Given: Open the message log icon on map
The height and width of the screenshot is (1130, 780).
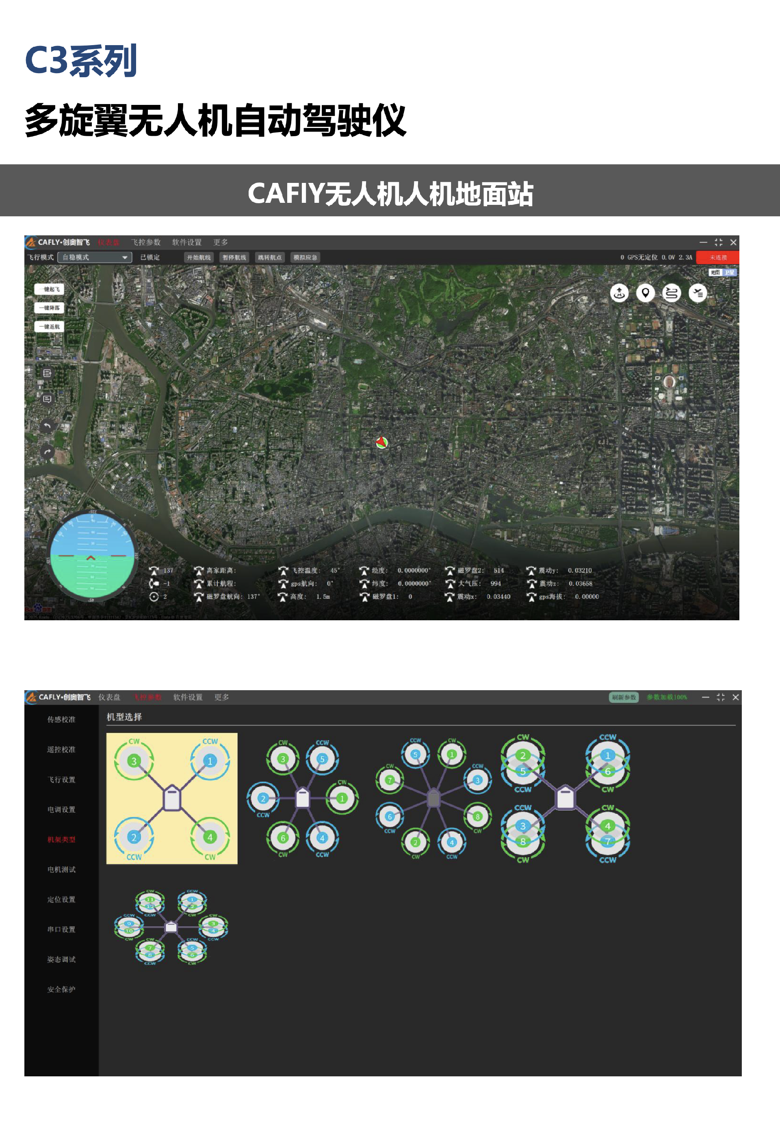Looking at the screenshot, I should point(48,399).
